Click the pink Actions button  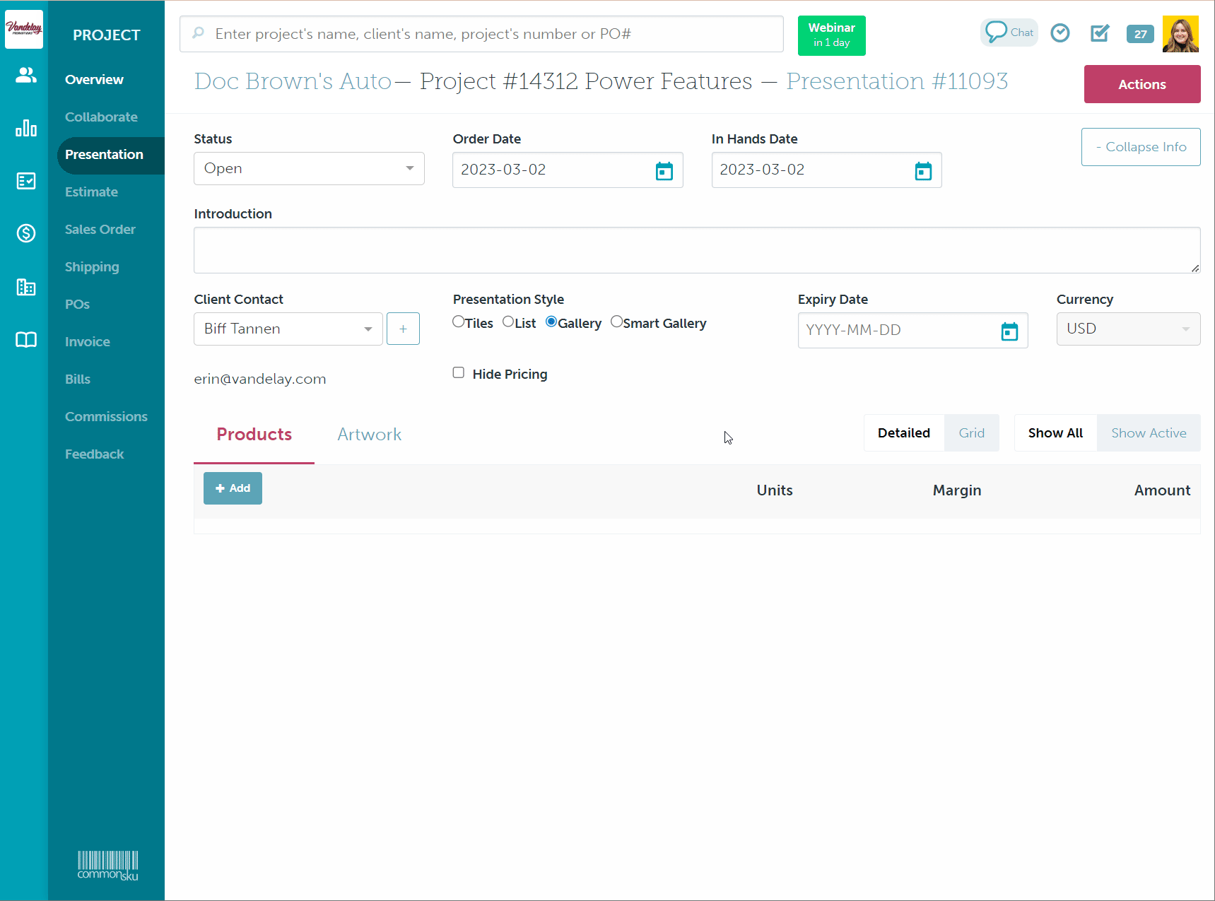[x=1141, y=84]
